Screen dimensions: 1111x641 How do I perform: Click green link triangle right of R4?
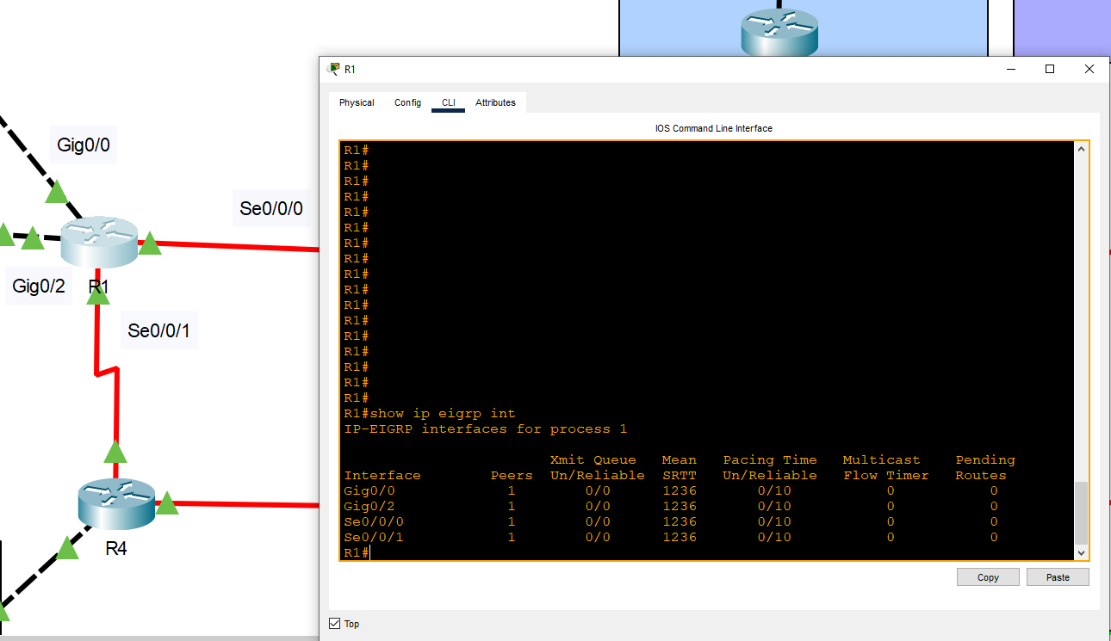[x=166, y=502]
